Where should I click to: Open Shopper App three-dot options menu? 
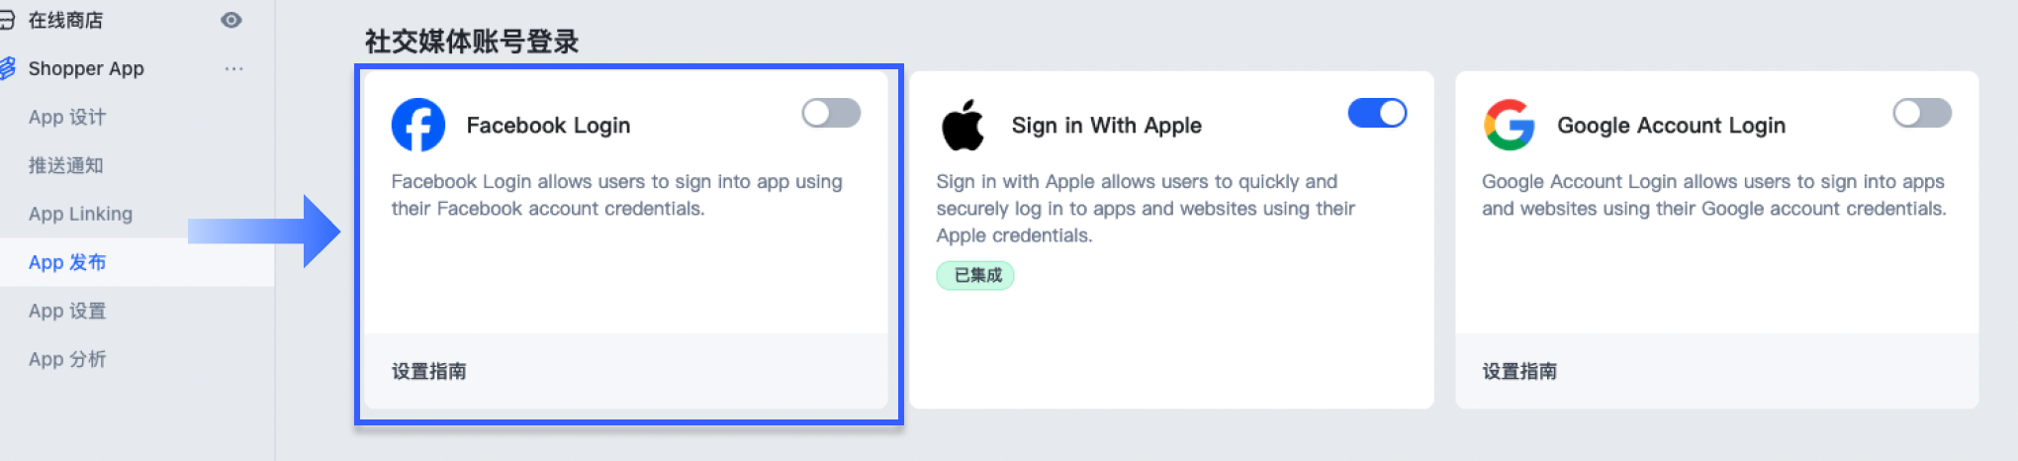[x=233, y=68]
